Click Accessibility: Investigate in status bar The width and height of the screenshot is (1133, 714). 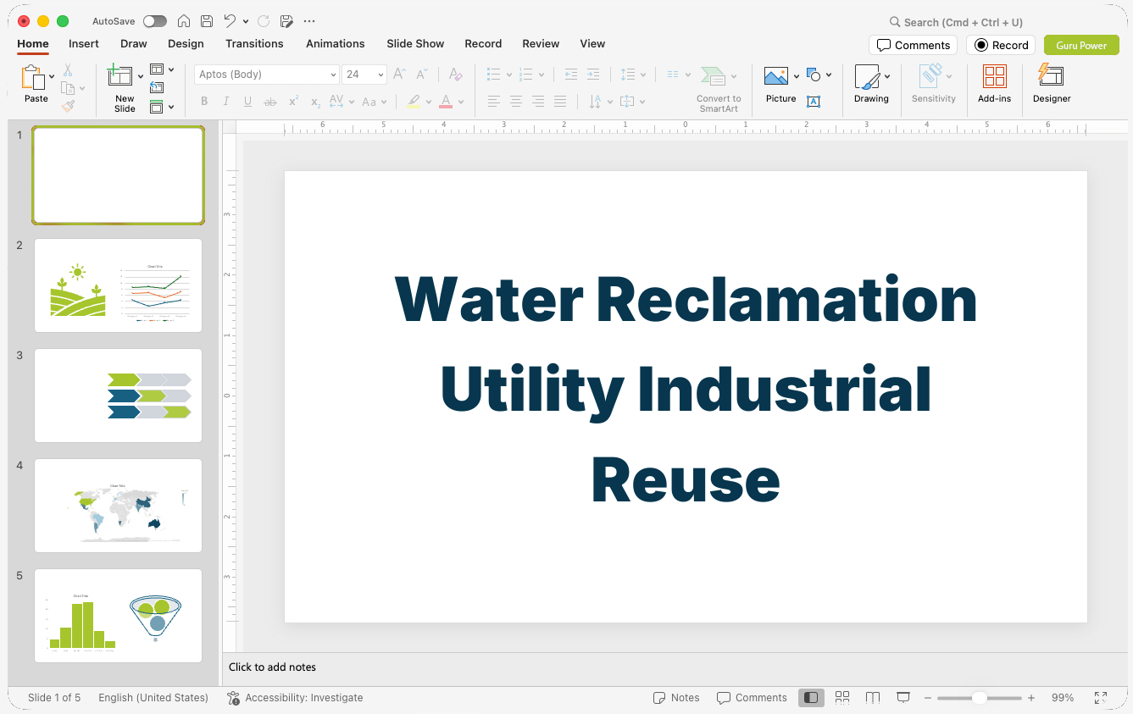pyautogui.click(x=295, y=698)
